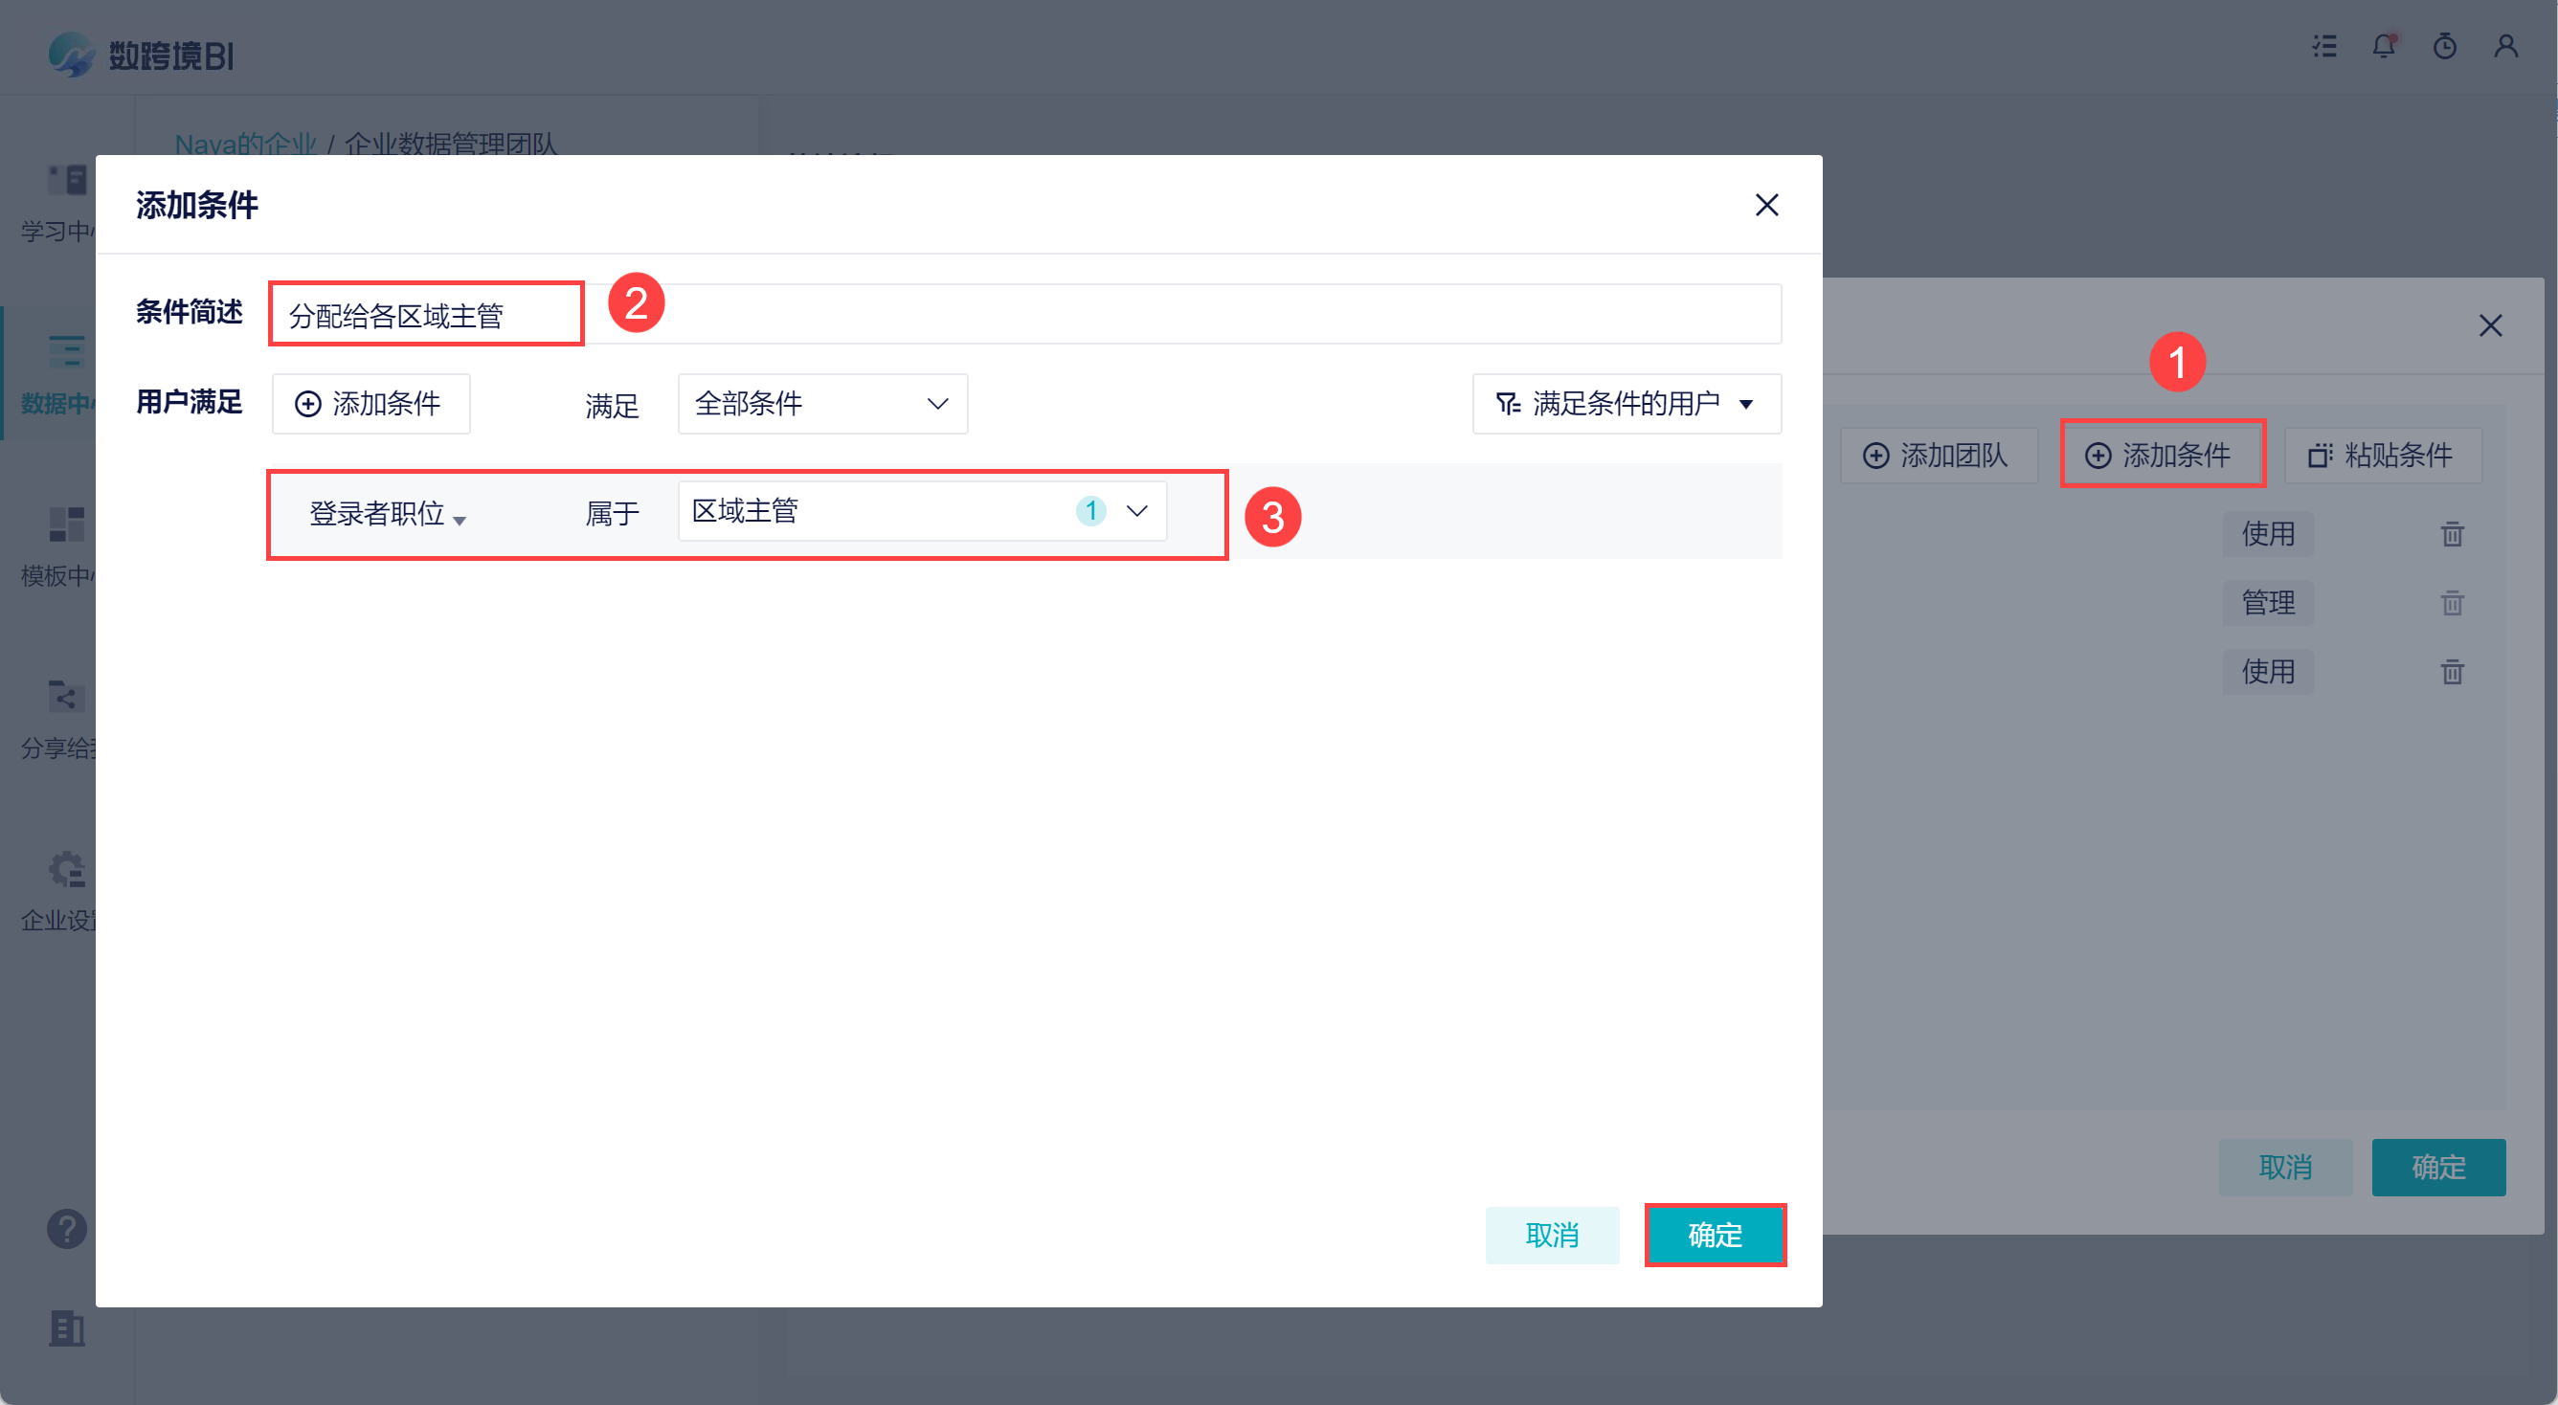Open the 登录者职位 field dropdown

point(388,514)
